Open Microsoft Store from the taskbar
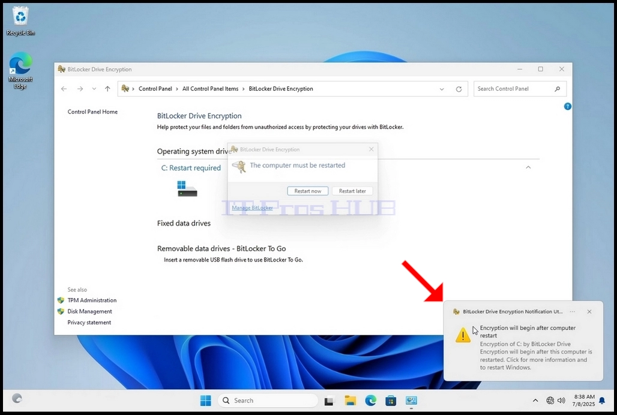 pyautogui.click(x=391, y=401)
